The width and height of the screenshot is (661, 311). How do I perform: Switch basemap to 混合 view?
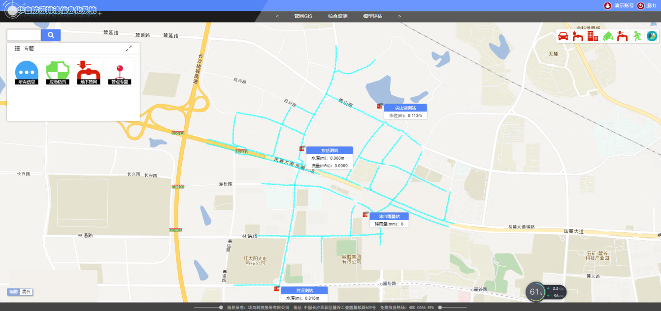tap(27, 292)
